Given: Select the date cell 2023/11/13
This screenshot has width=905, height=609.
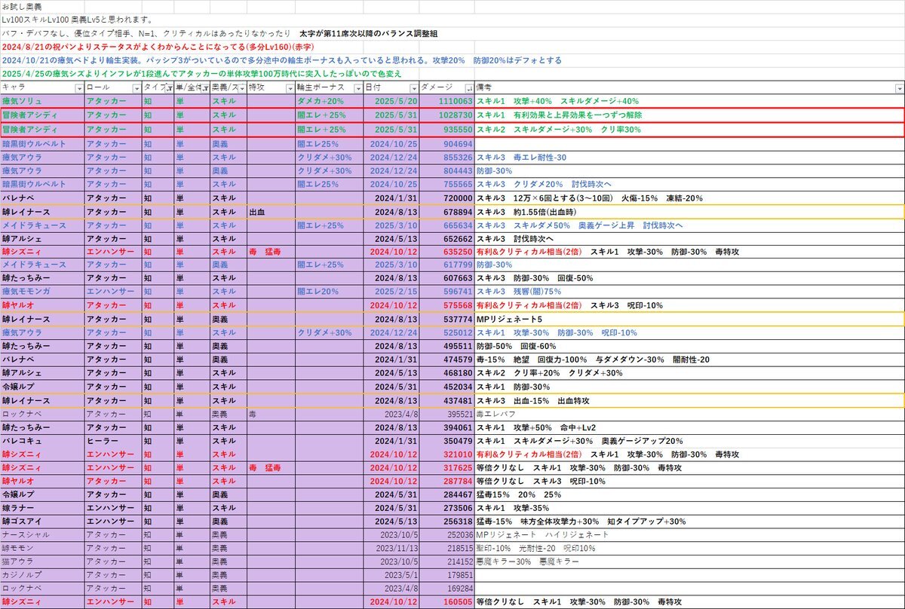Looking at the screenshot, I should click(391, 549).
